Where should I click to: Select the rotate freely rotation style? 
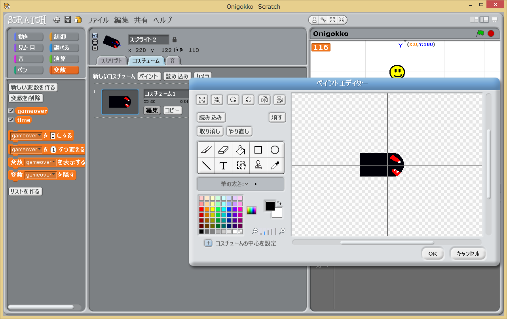(95, 36)
